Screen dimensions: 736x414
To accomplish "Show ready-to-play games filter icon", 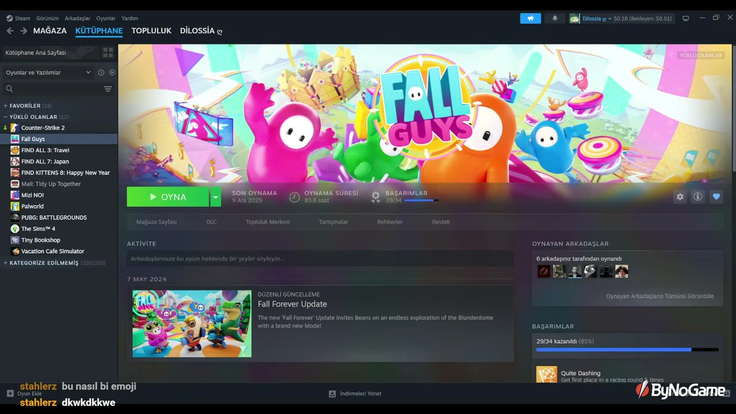I will coord(112,72).
